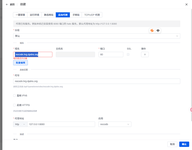Switch to the 一键部署 tab
192x150 pixels.
[x=20, y=15]
